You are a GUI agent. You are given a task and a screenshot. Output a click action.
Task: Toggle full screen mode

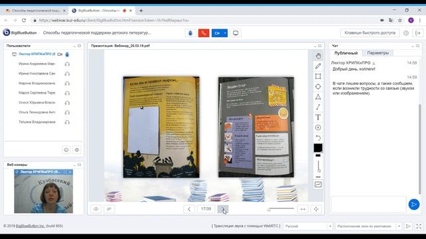(x=419, y=226)
